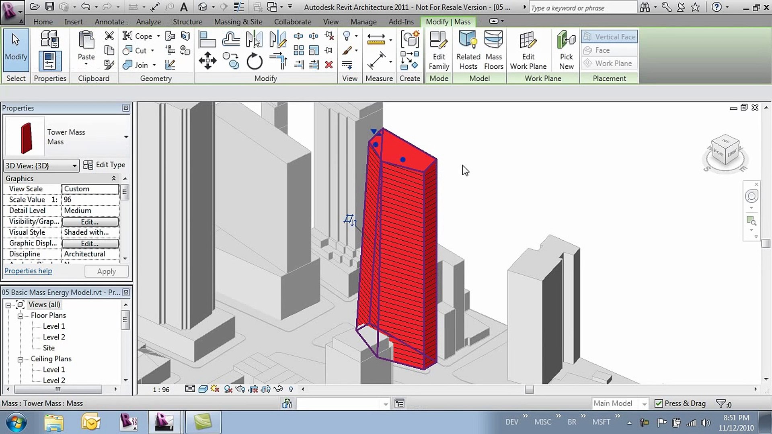Select the Site floor plan
772x434 pixels.
pyautogui.click(x=49, y=348)
